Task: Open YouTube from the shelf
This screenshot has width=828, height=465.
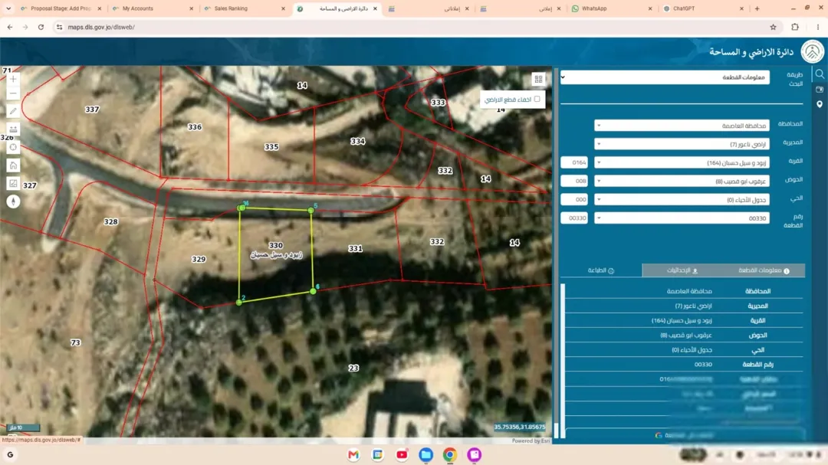Action: [x=402, y=454]
